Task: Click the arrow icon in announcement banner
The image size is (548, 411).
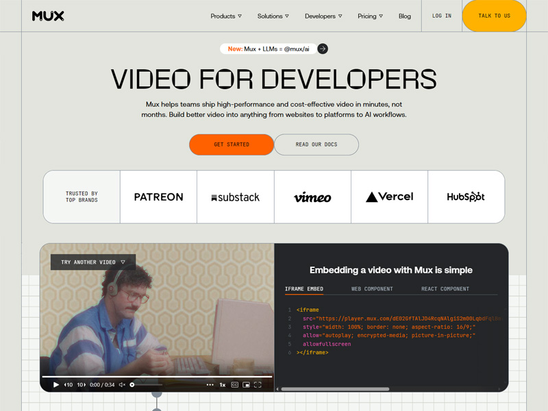Action: pos(323,49)
